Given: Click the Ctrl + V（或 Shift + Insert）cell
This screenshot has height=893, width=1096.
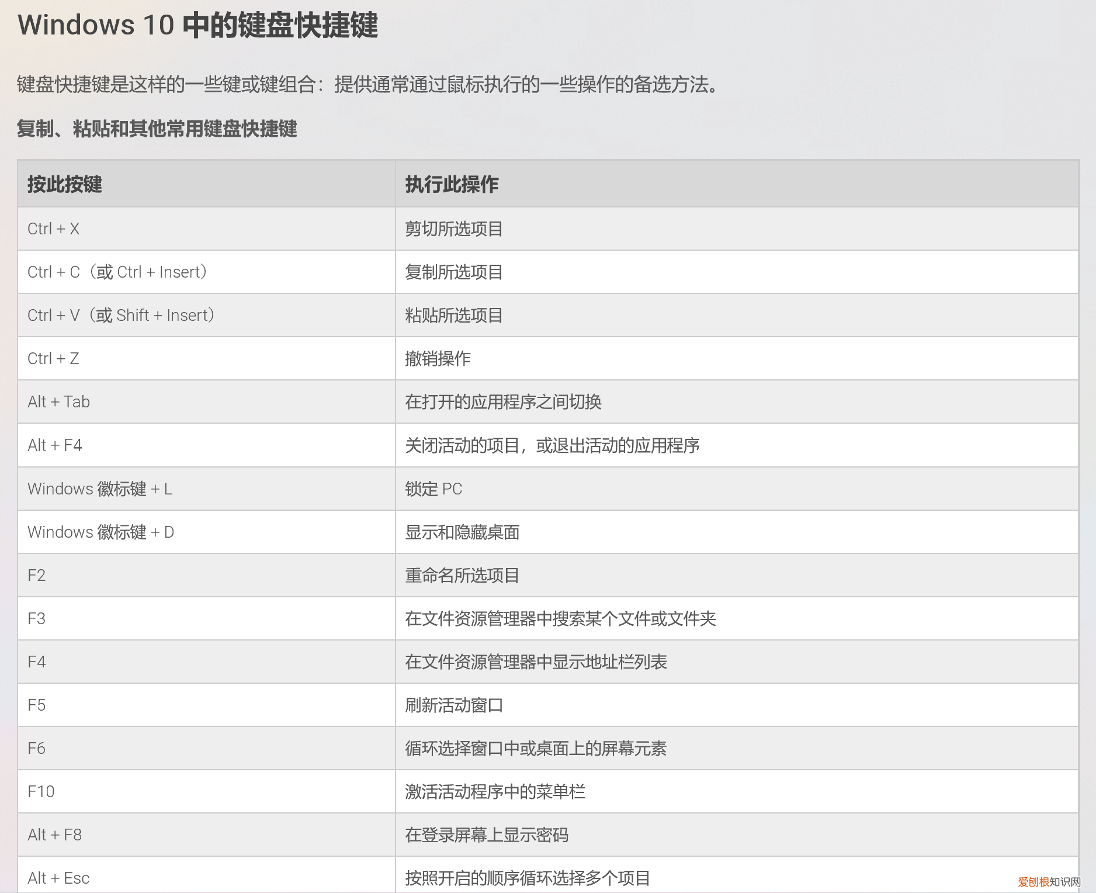Looking at the screenshot, I should 121,315.
